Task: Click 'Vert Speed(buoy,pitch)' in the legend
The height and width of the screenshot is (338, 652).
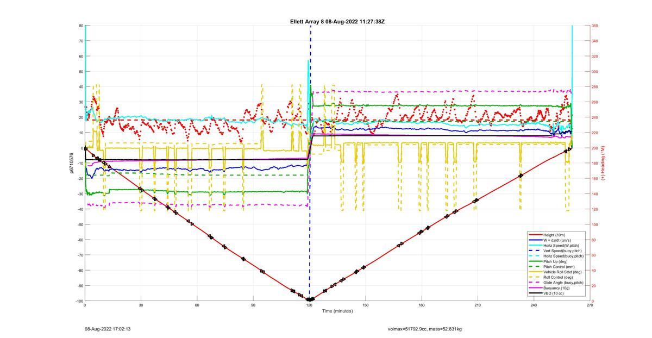Action: (x=562, y=251)
